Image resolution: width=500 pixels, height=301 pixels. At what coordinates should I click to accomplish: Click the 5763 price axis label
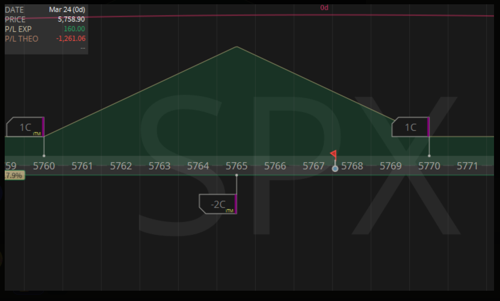coord(159,166)
